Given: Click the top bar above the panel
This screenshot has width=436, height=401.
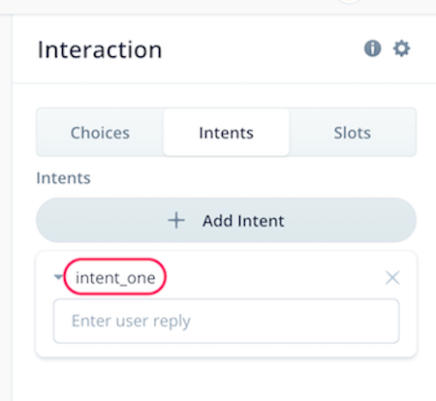Looking at the screenshot, I should click(218, 7).
